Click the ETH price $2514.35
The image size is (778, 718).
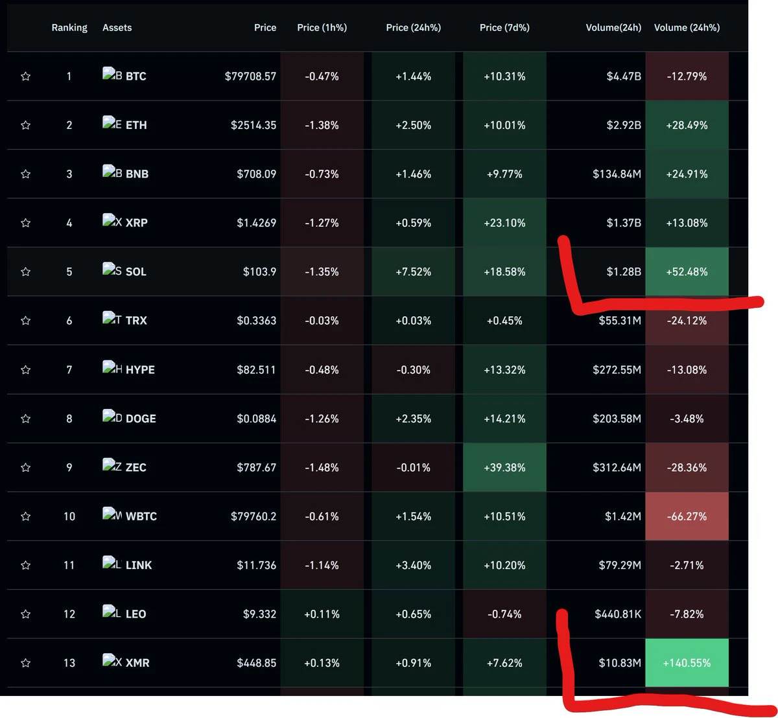pos(253,125)
